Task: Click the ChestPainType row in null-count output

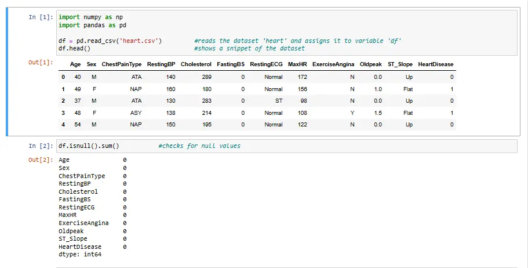Action: pyautogui.click(x=93, y=176)
